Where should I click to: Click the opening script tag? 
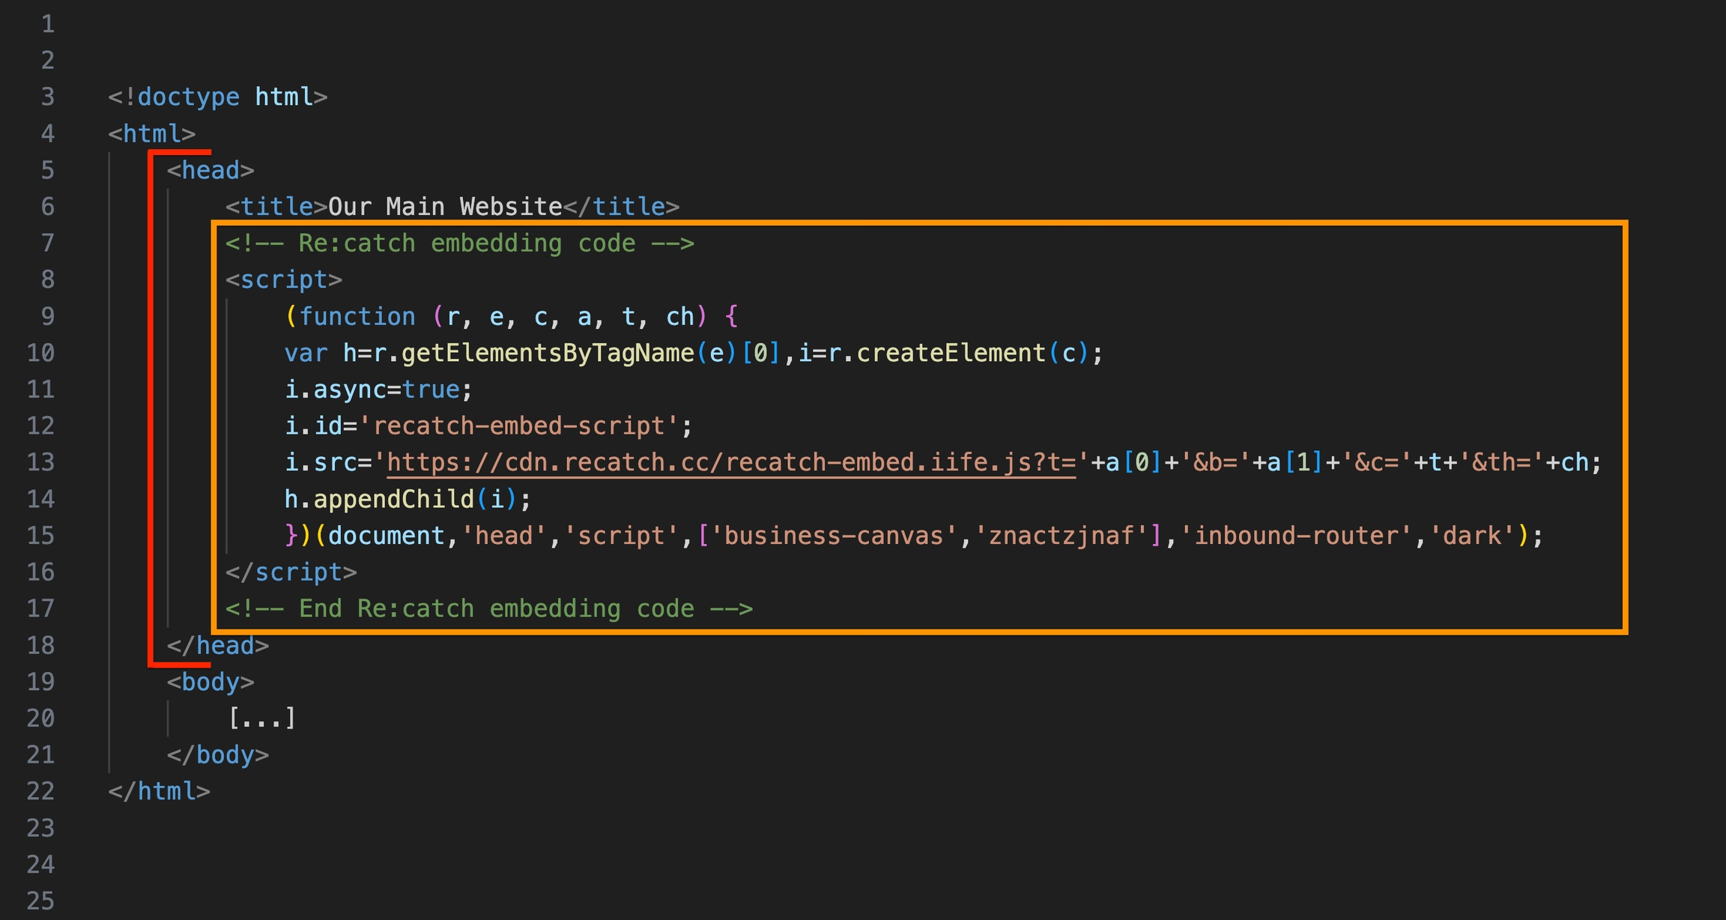tap(284, 279)
